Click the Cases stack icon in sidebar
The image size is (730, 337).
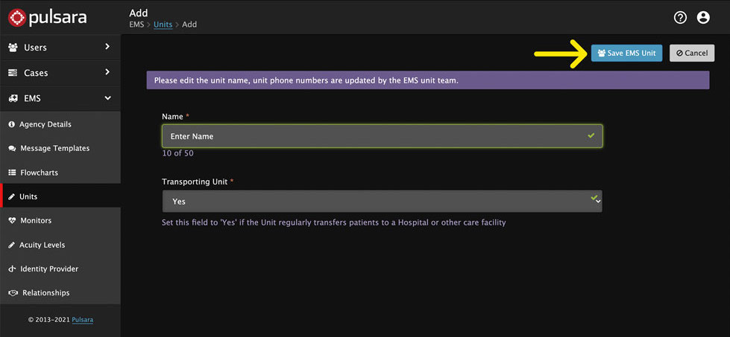13,73
